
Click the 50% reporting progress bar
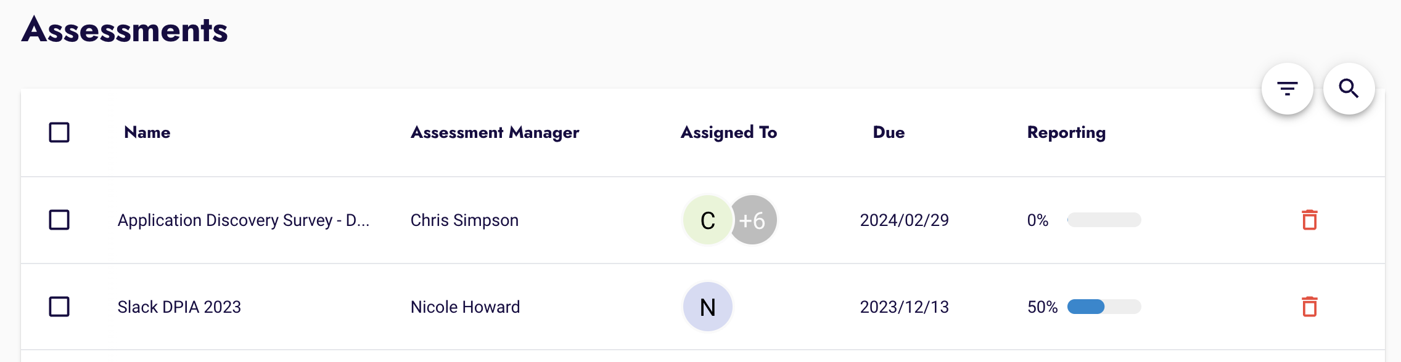point(1104,307)
